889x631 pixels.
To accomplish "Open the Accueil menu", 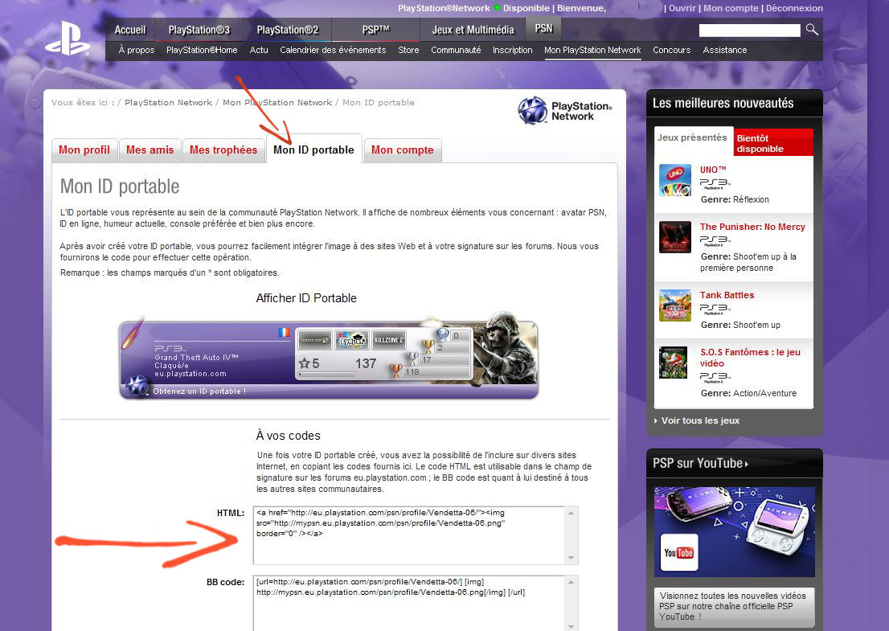I will [x=130, y=30].
